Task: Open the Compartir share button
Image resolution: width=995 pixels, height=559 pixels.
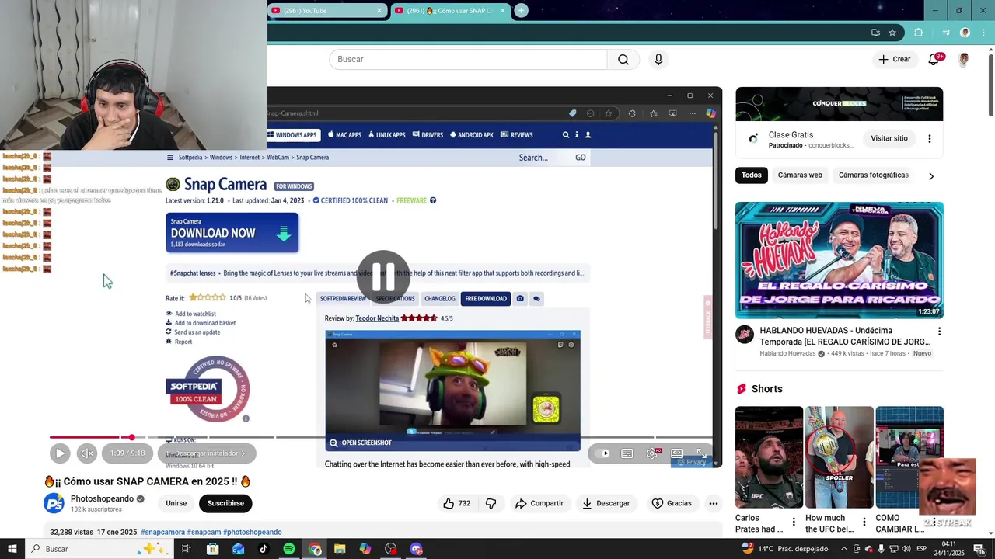Action: tap(539, 503)
